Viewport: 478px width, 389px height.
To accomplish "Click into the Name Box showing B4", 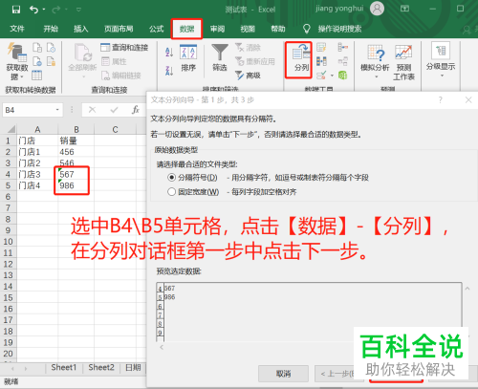I will point(29,110).
